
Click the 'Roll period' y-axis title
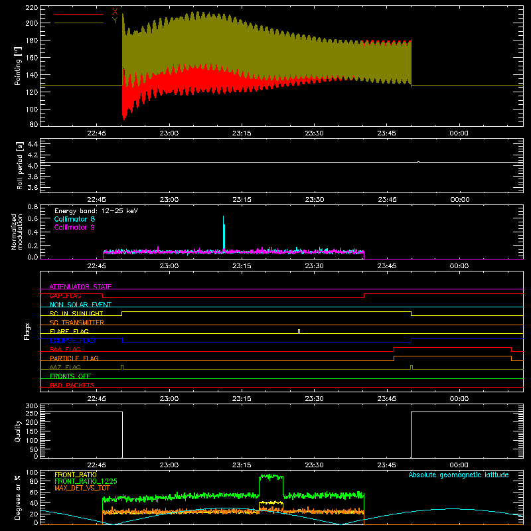19,165
